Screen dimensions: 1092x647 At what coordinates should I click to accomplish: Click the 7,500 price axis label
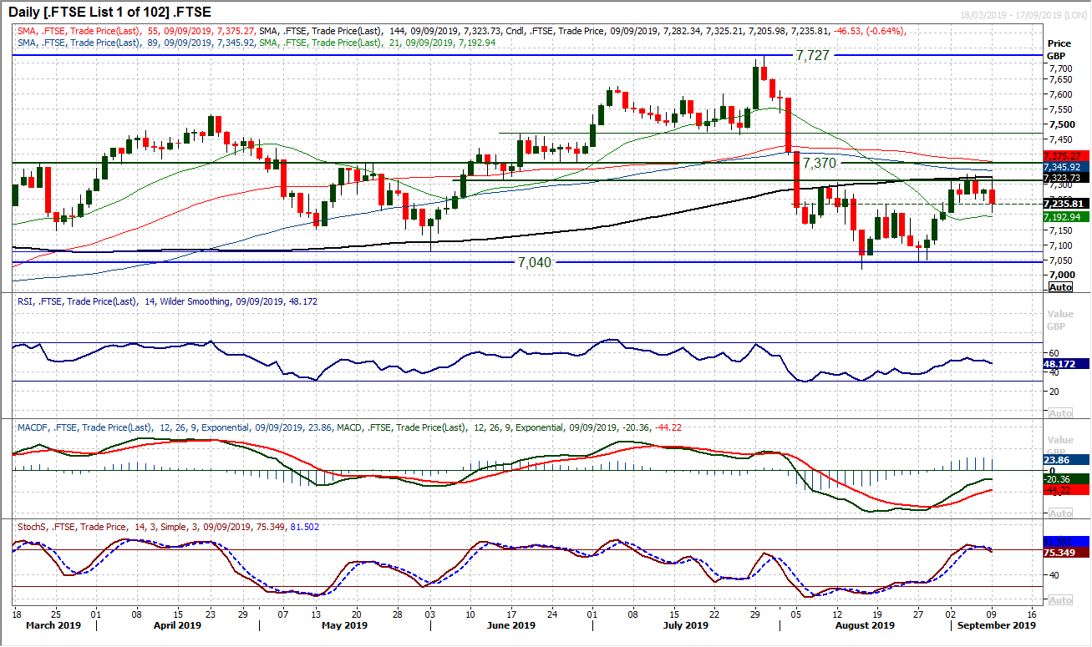(1060, 124)
